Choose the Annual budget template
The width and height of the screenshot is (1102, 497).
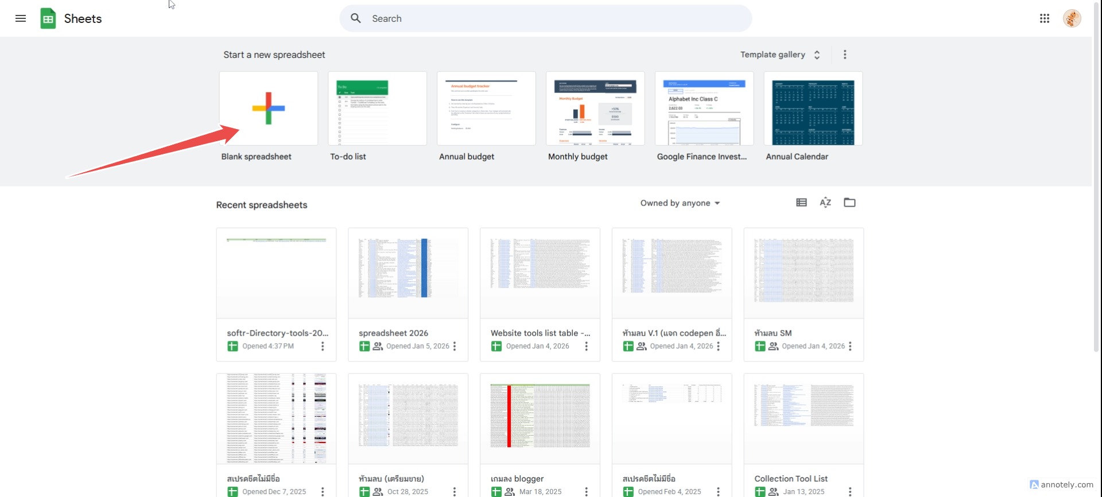pos(486,108)
